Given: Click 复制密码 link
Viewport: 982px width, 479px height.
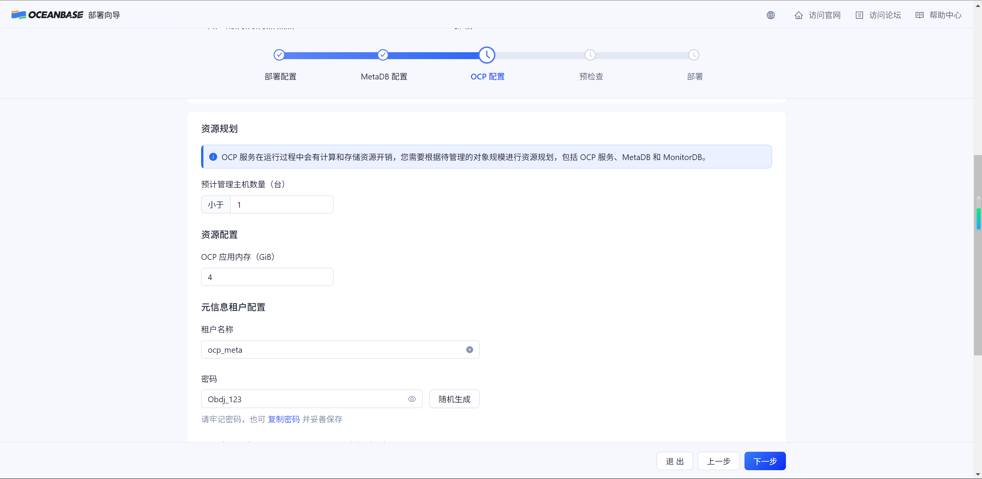Looking at the screenshot, I should pos(284,419).
